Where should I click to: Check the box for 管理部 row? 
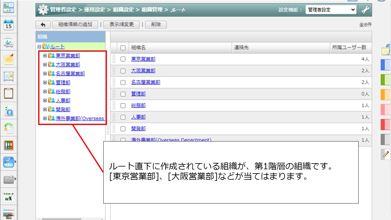click(123, 94)
